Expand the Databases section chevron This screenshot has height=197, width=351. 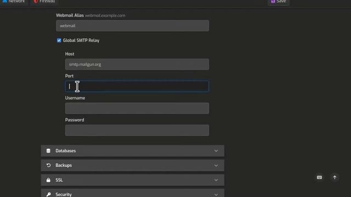(216, 151)
